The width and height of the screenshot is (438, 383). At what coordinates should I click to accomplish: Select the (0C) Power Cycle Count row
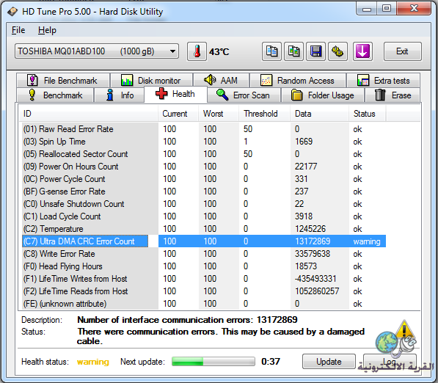click(204, 179)
